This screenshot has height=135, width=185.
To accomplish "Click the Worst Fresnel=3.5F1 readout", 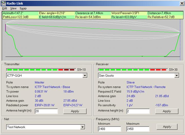I will pos(125,13).
